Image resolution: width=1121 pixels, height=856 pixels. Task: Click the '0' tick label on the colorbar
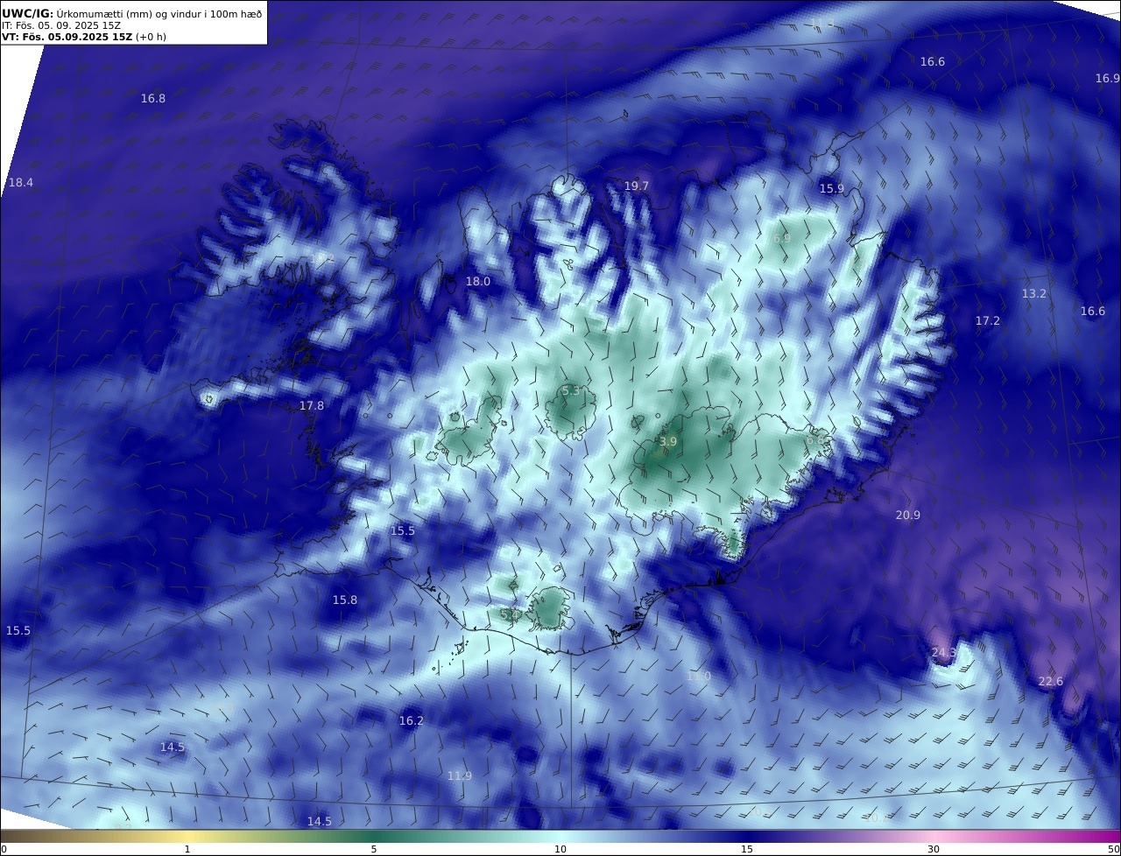click(4, 849)
